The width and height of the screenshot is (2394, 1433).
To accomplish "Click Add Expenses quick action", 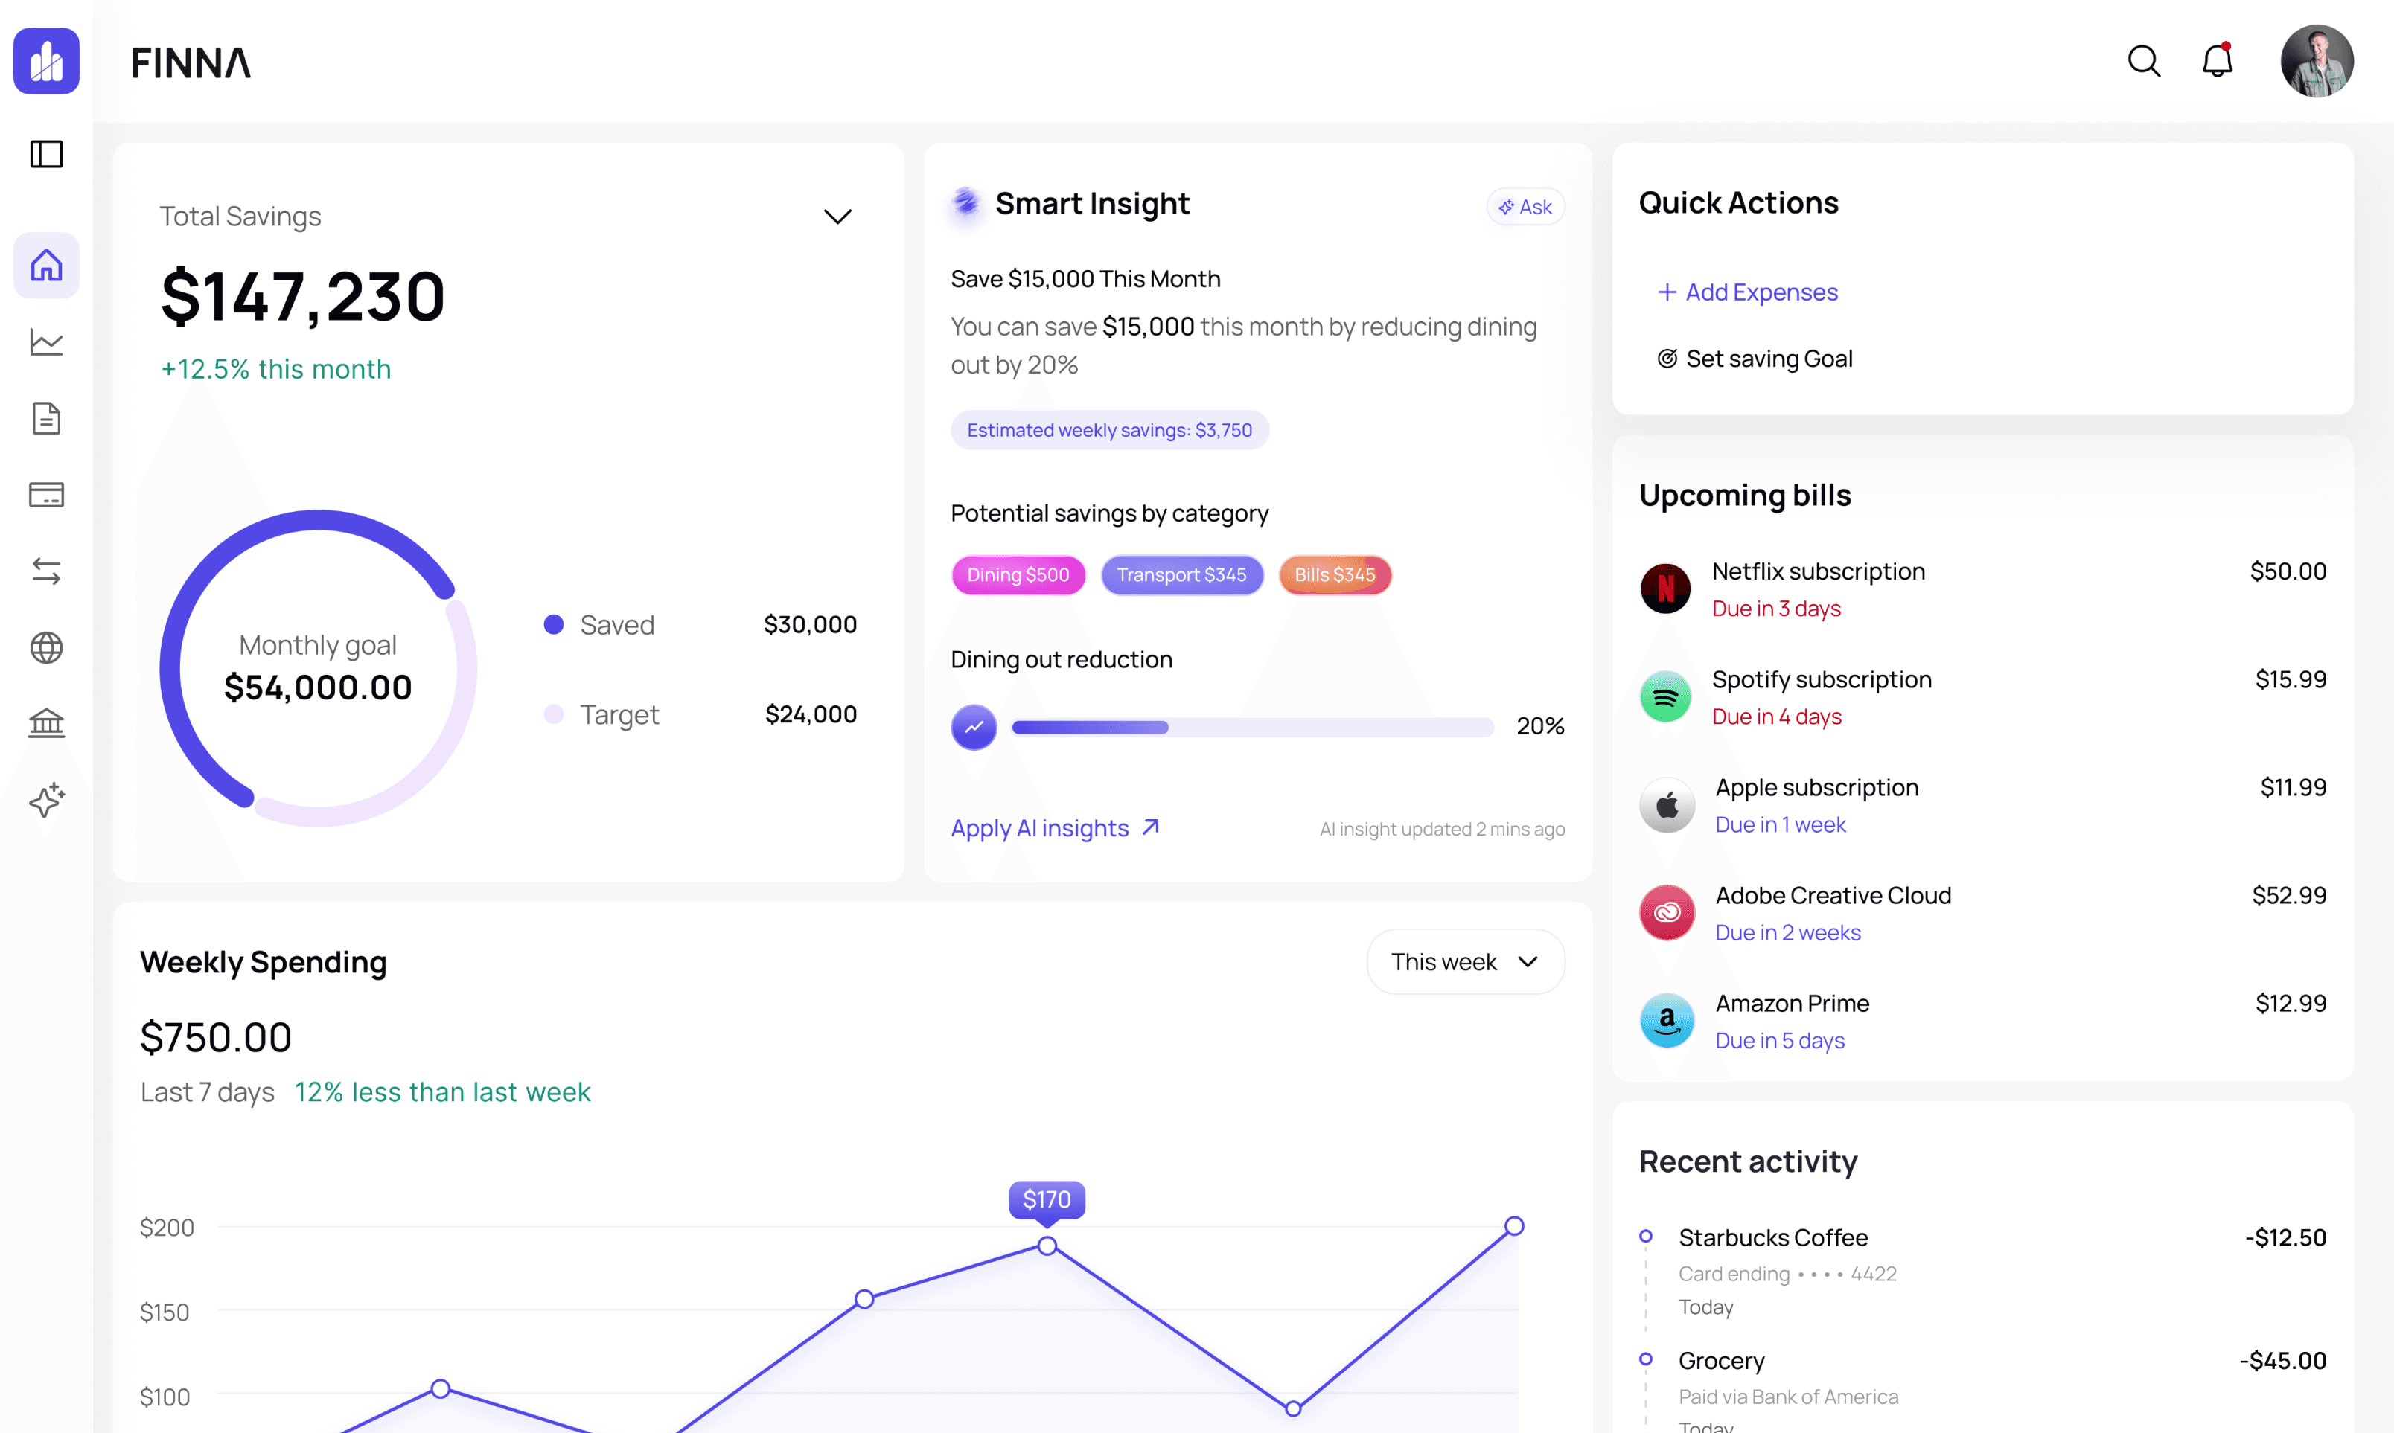I will [x=1746, y=292].
